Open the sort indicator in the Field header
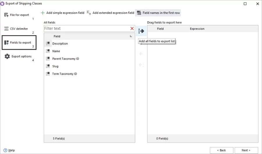 [x=131, y=36]
